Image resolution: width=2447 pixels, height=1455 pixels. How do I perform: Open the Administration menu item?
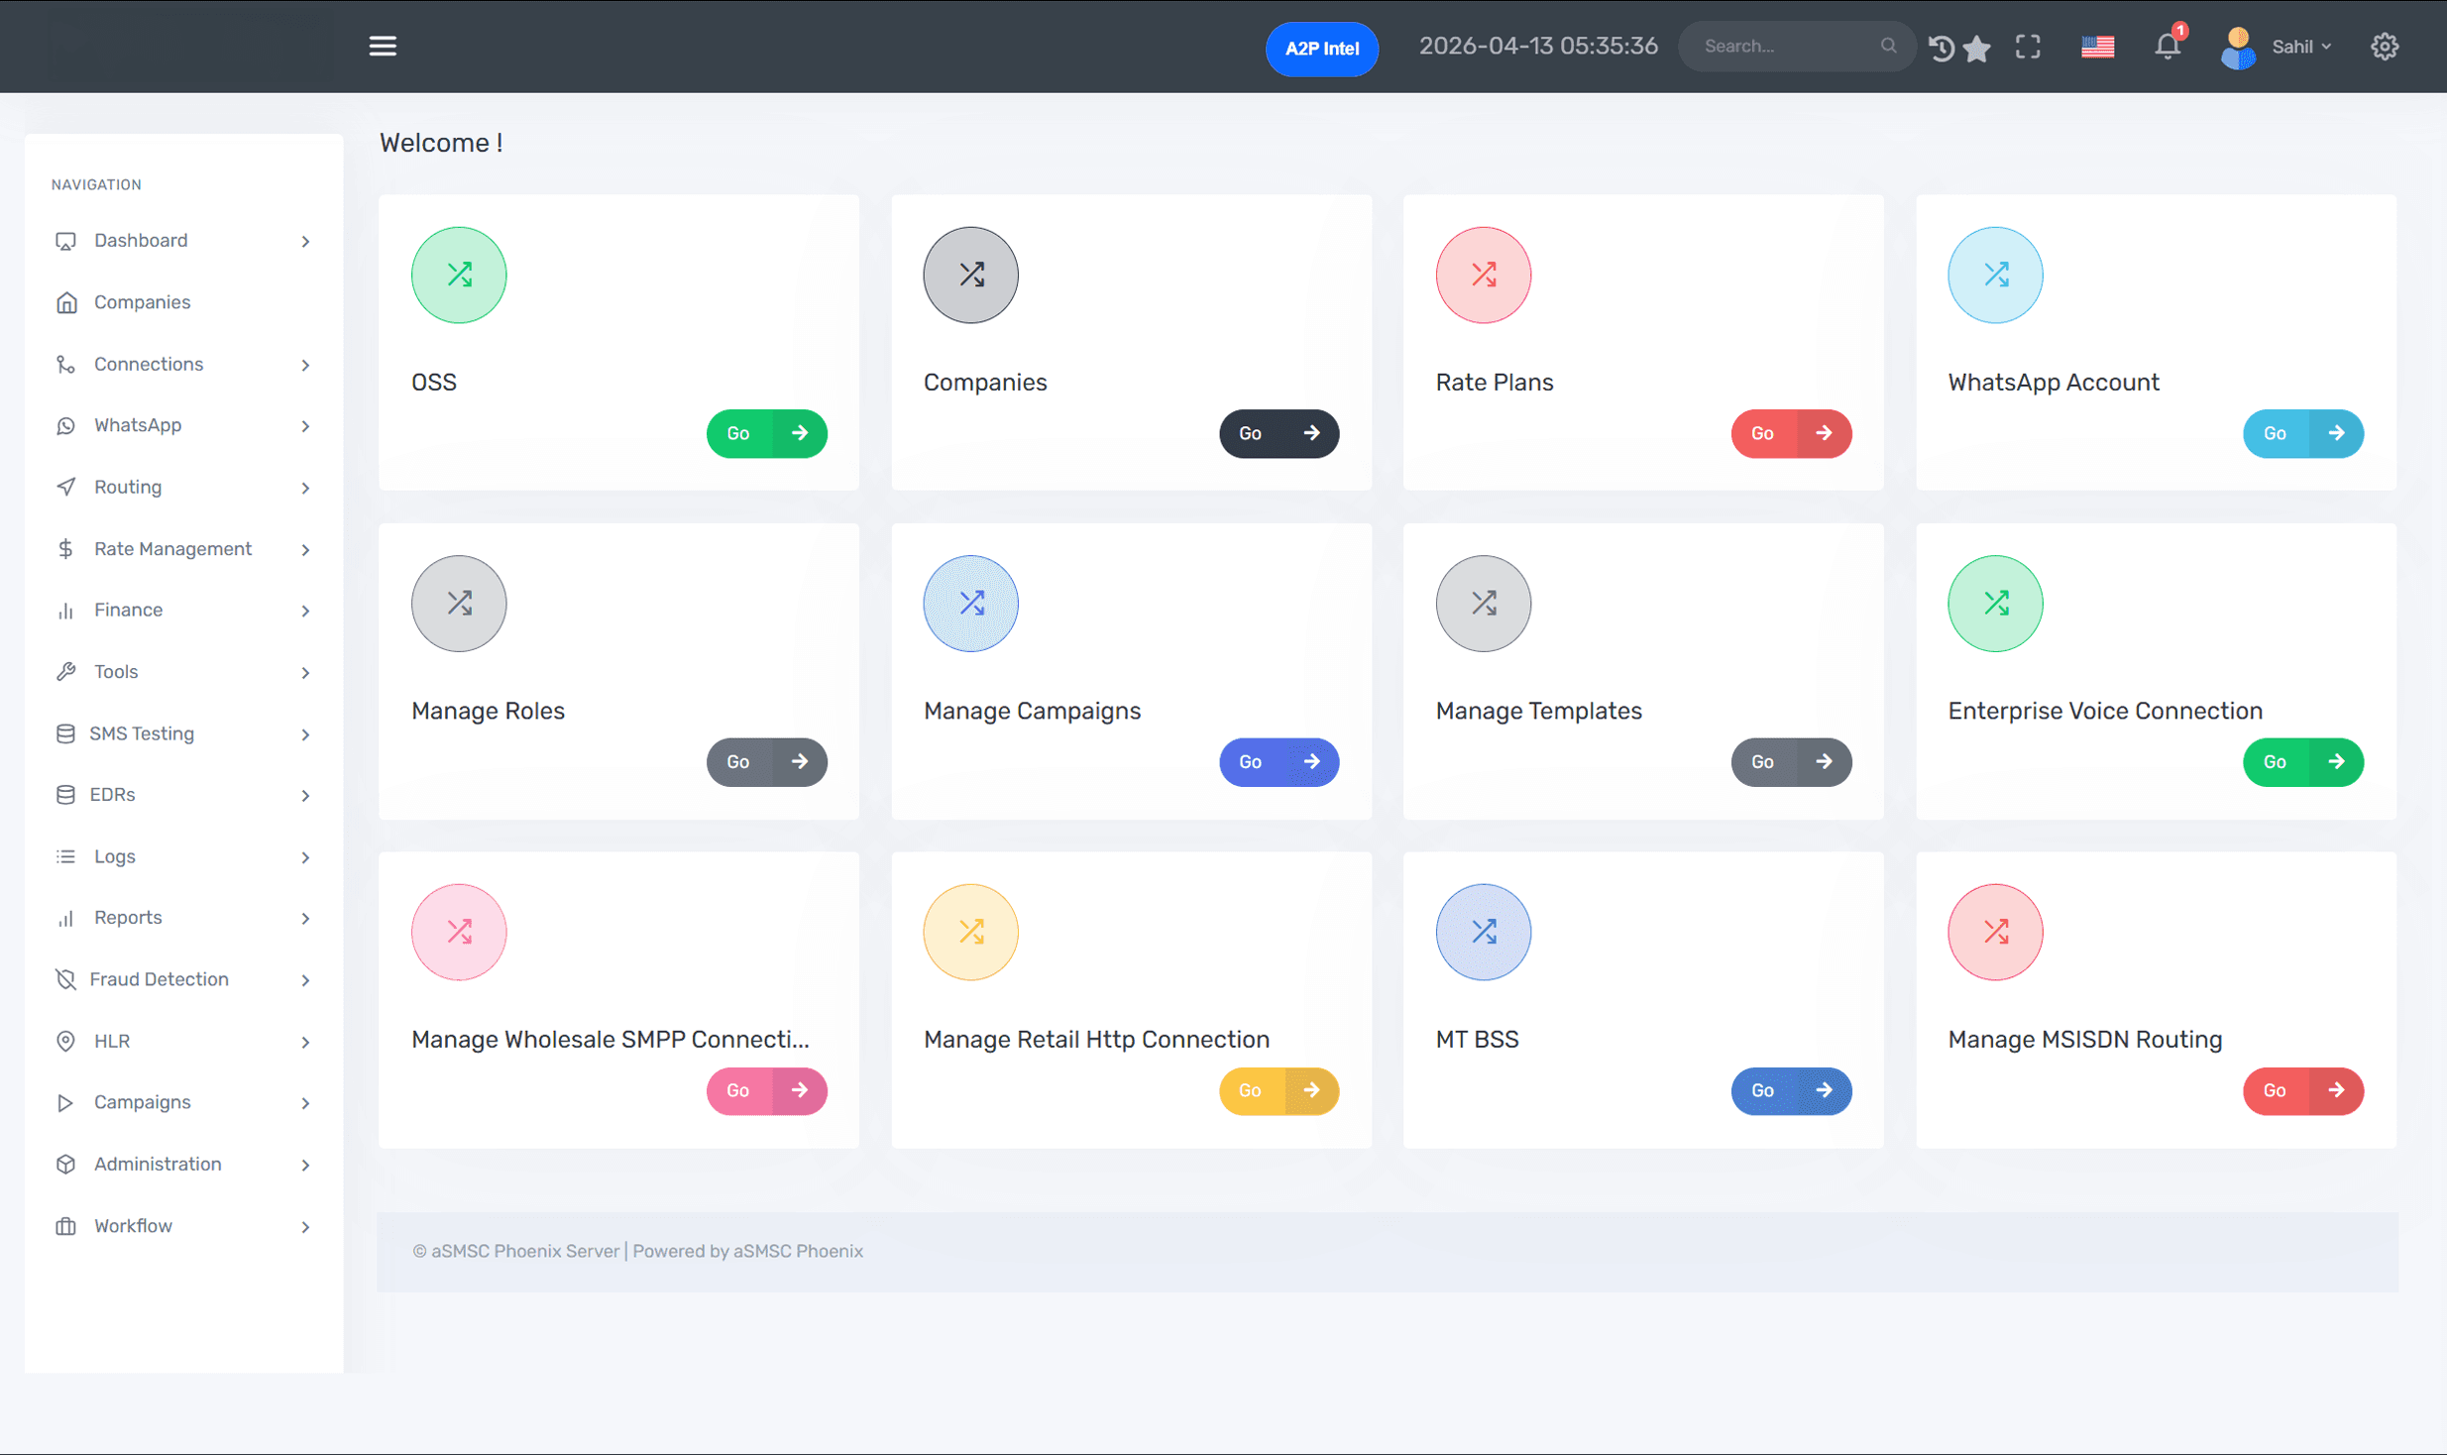pos(183,1164)
